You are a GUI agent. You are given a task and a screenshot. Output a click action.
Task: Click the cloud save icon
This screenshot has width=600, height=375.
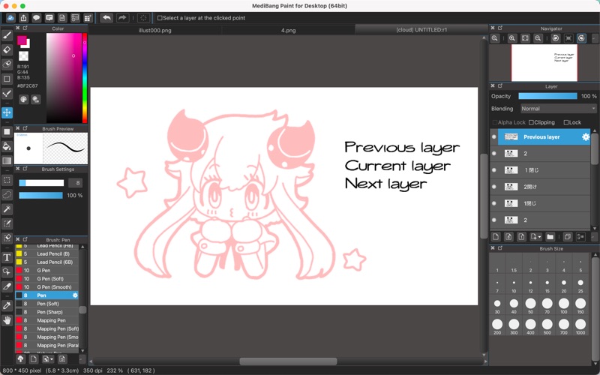tap(10, 18)
